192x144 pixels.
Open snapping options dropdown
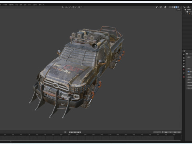click(x=76, y=7)
